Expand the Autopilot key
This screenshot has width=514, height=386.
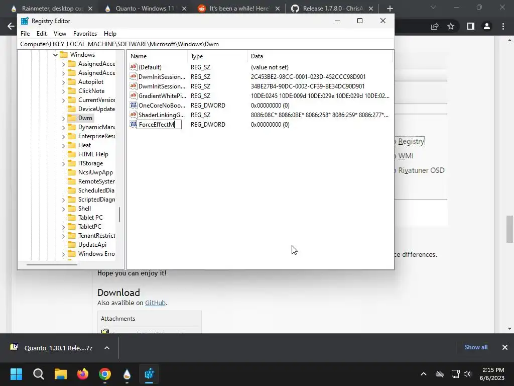(64, 82)
